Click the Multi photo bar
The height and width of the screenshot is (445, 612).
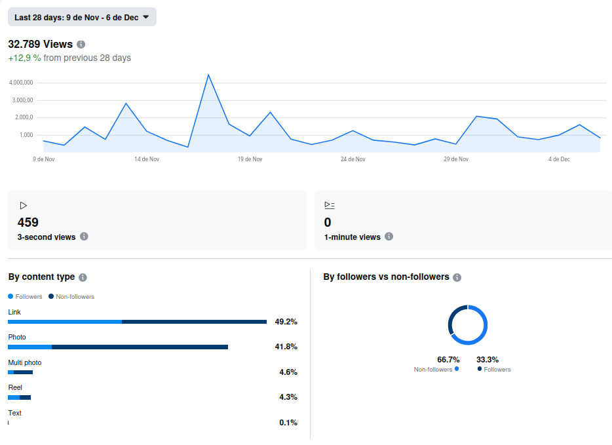pyautogui.click(x=20, y=372)
